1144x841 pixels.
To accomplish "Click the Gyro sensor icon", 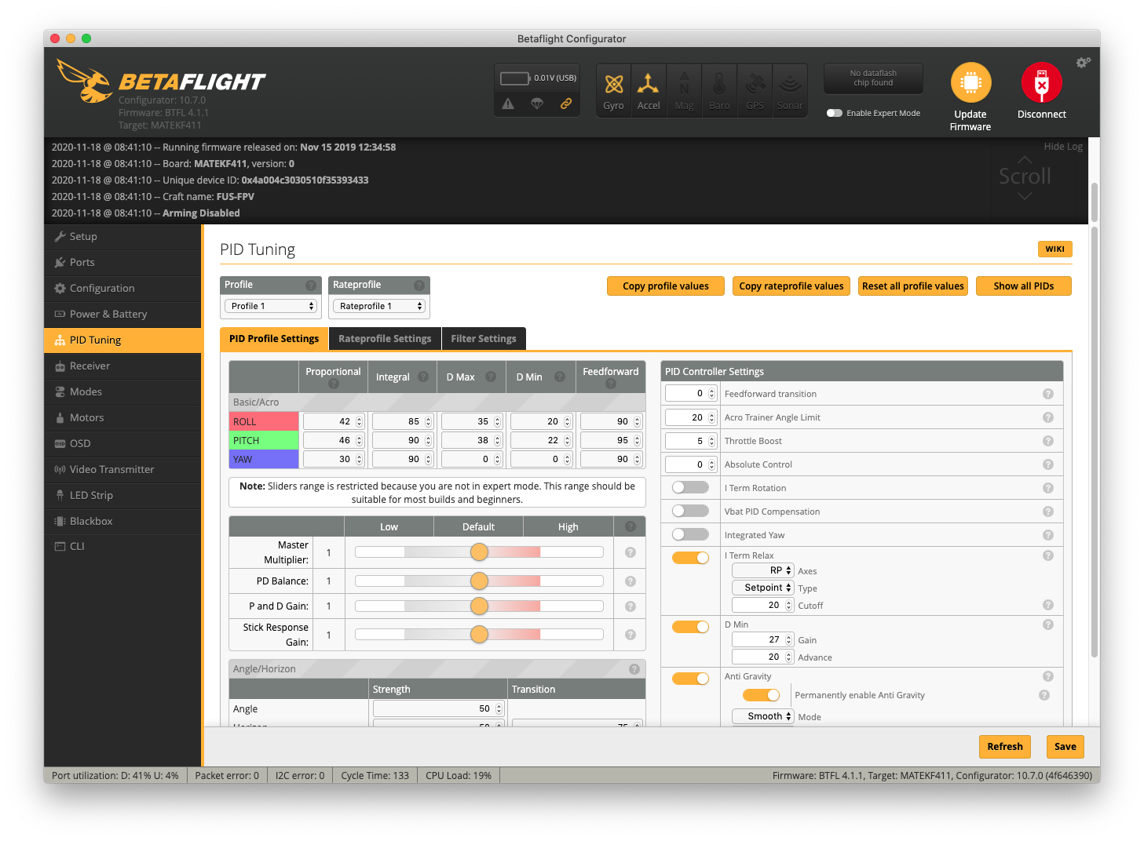I will (613, 90).
